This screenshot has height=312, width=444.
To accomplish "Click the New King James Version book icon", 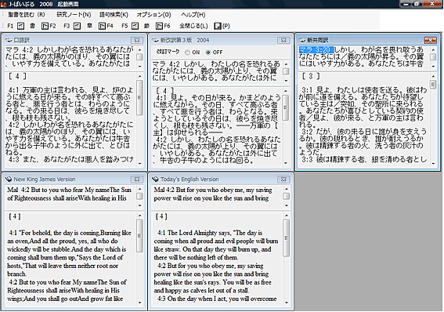I will pyautogui.click(x=9, y=179).
